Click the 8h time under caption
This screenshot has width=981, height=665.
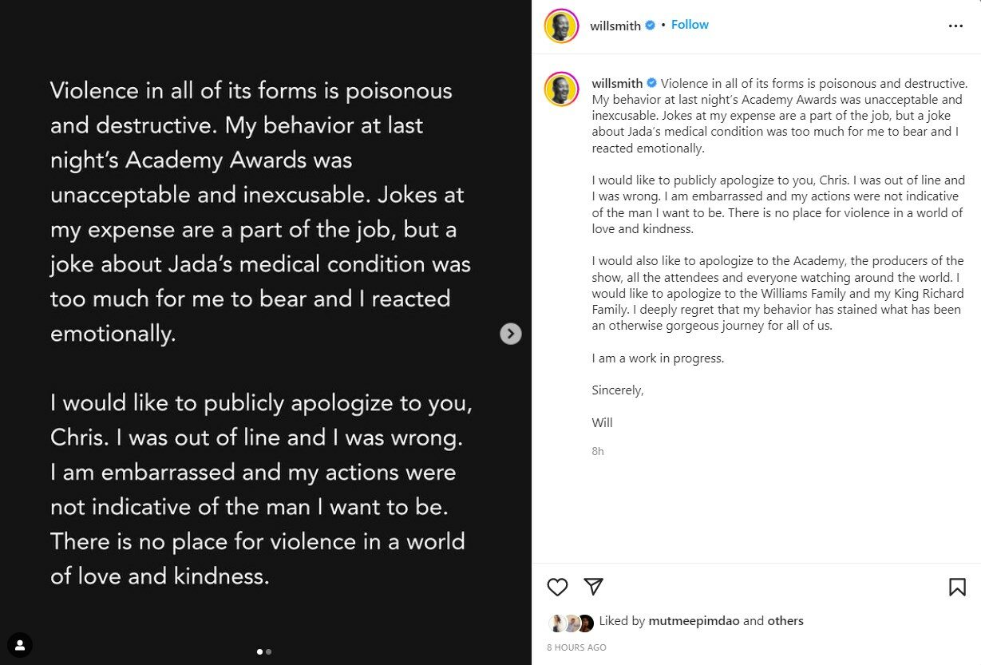click(x=598, y=451)
